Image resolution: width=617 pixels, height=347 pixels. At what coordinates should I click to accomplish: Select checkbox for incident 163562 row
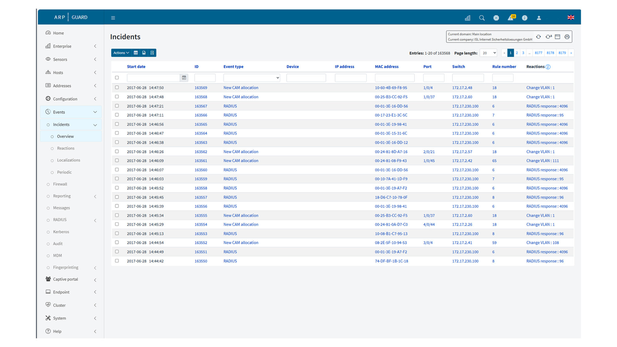pyautogui.click(x=117, y=151)
